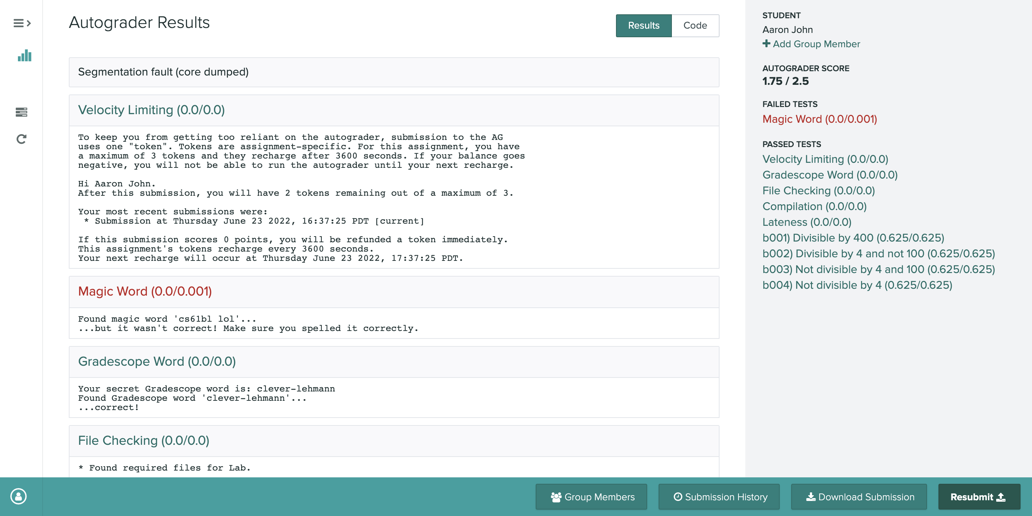Select the Results tab
Viewport: 1032px width, 516px height.
click(644, 26)
